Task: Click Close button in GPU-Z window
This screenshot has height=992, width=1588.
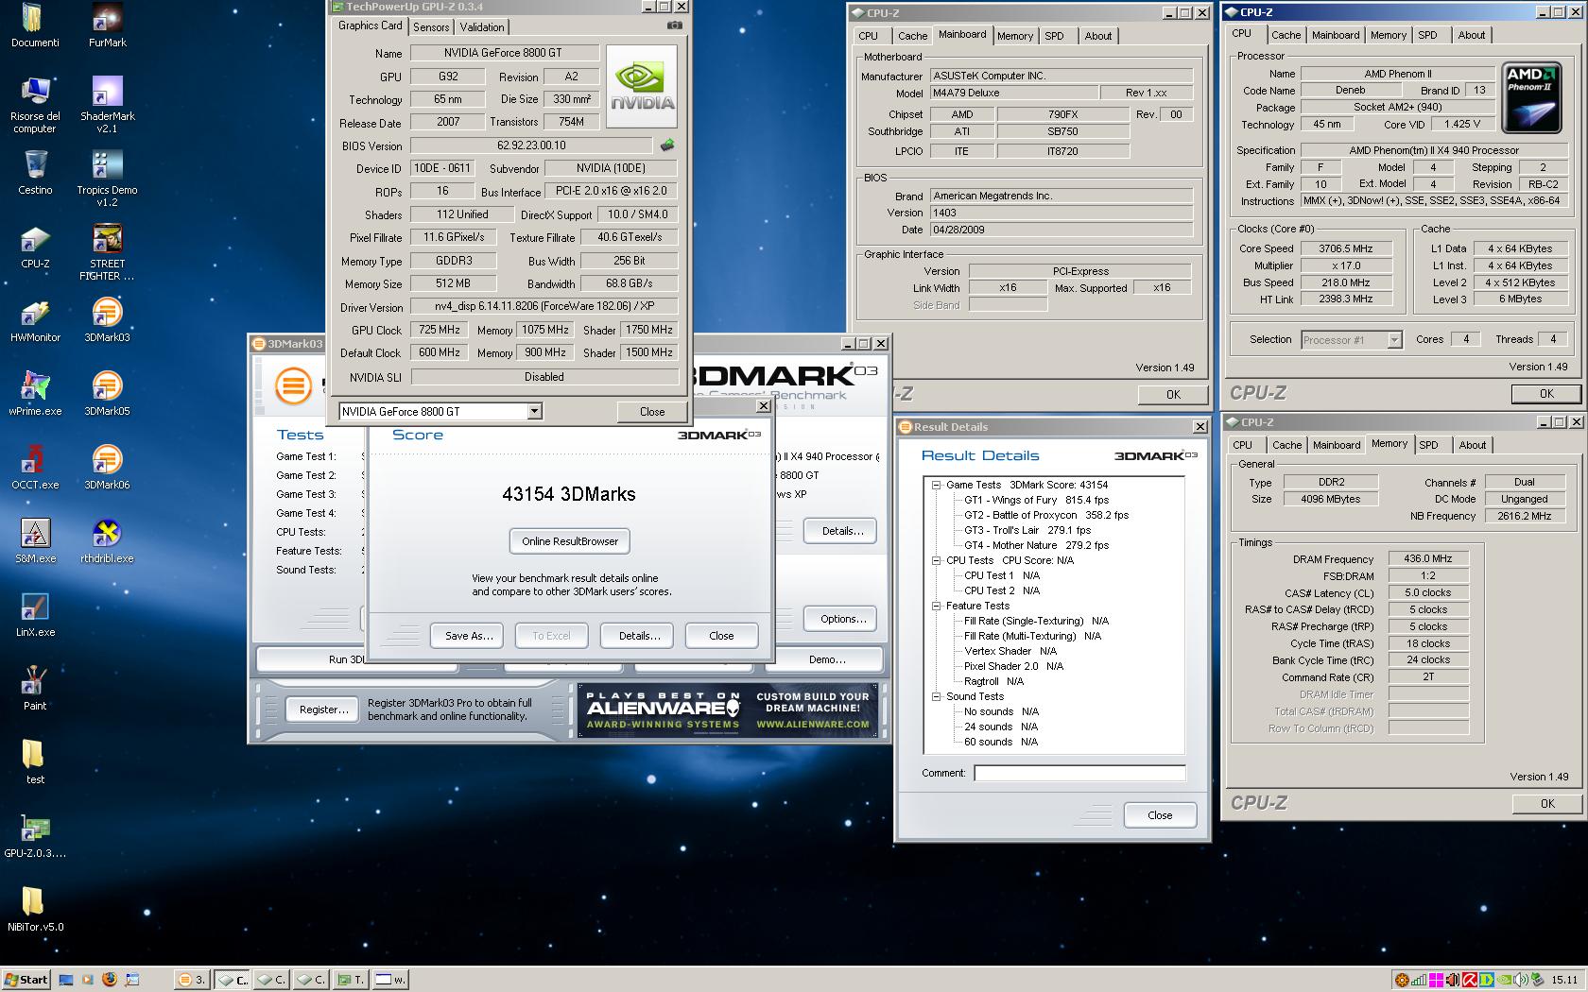Action: click(x=652, y=412)
